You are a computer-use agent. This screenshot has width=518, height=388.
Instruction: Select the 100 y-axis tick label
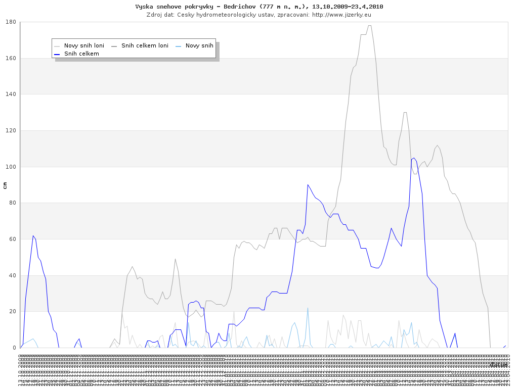(11, 167)
